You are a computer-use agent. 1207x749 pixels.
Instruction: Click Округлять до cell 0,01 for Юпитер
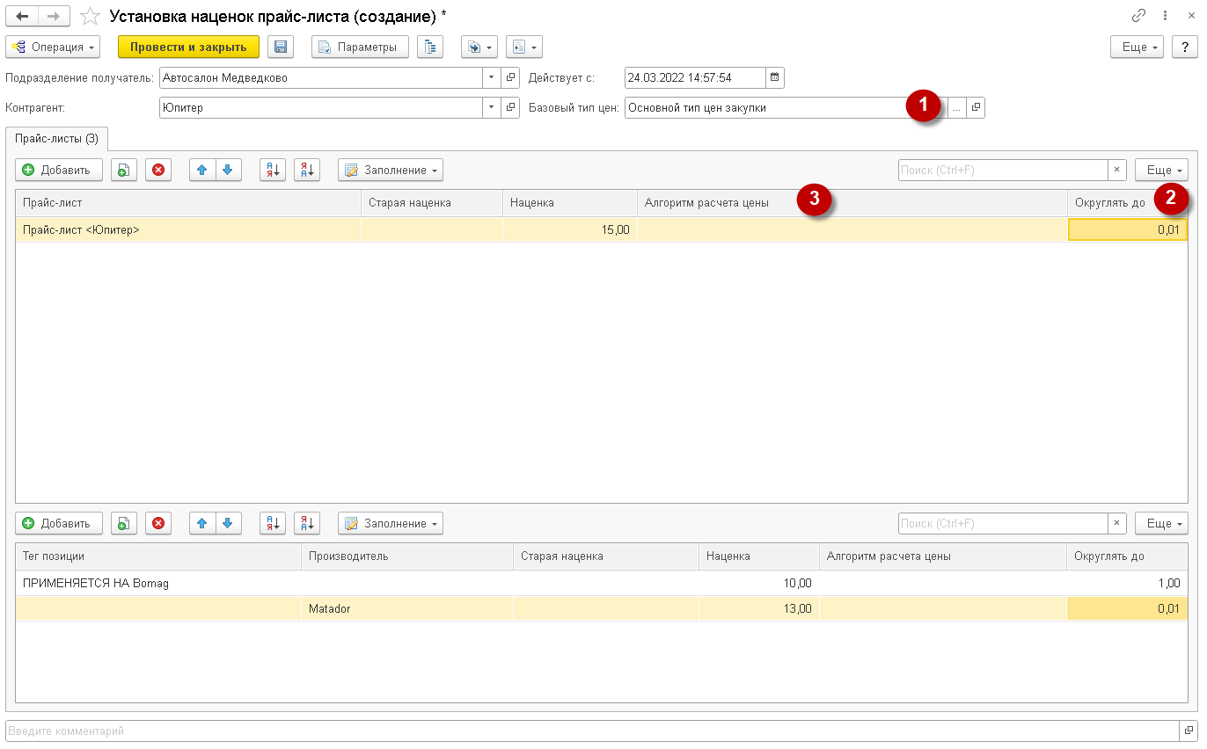[1128, 229]
